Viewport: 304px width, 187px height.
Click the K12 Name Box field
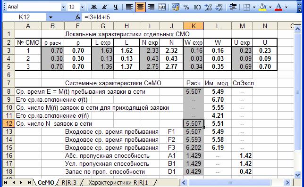pyautogui.click(x=25, y=17)
